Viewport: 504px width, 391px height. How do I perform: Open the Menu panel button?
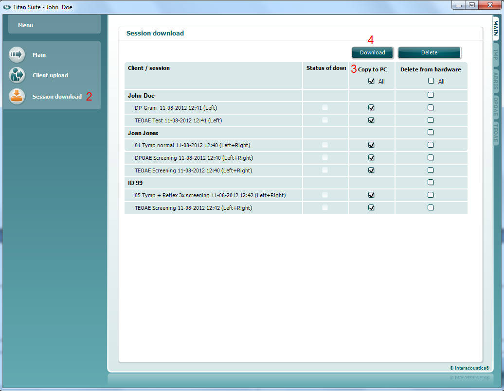[x=54, y=25]
